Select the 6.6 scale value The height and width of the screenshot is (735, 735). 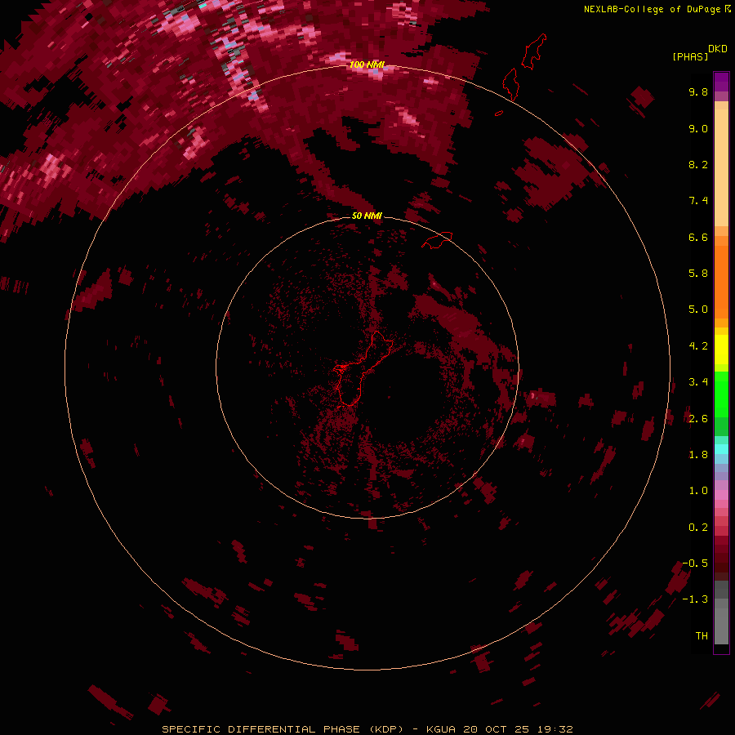pyautogui.click(x=698, y=237)
